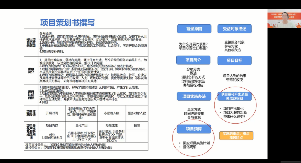Click the text 项目必要性在哪里?

(x=193, y=48)
